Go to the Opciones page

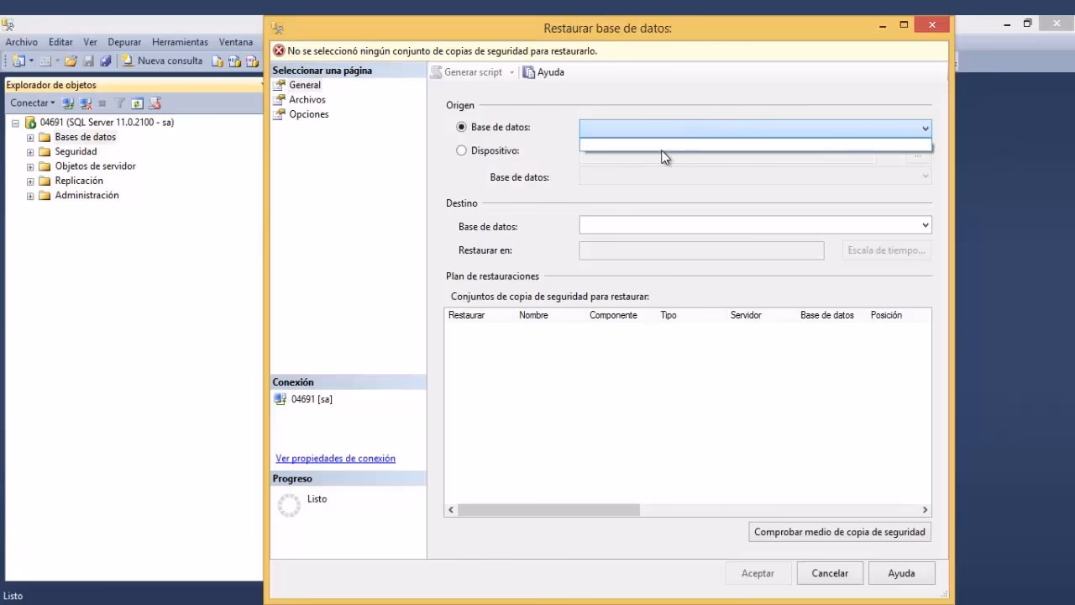[309, 114]
